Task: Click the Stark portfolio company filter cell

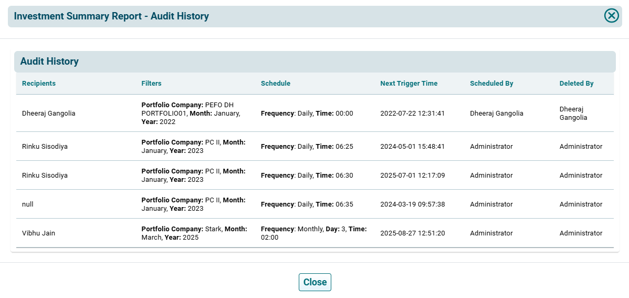Action: coord(193,233)
